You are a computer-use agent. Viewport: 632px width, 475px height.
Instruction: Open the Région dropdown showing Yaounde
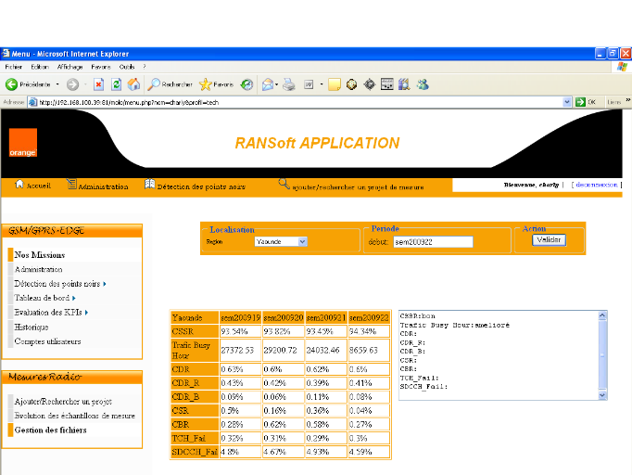pyautogui.click(x=281, y=241)
